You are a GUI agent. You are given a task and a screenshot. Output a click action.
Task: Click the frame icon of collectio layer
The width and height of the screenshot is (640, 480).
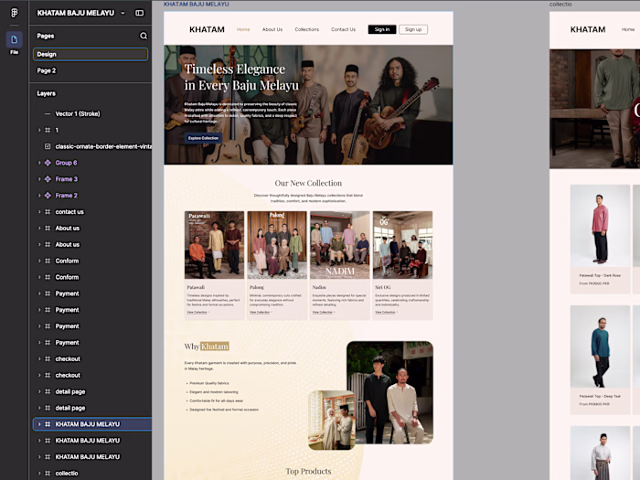48,474
